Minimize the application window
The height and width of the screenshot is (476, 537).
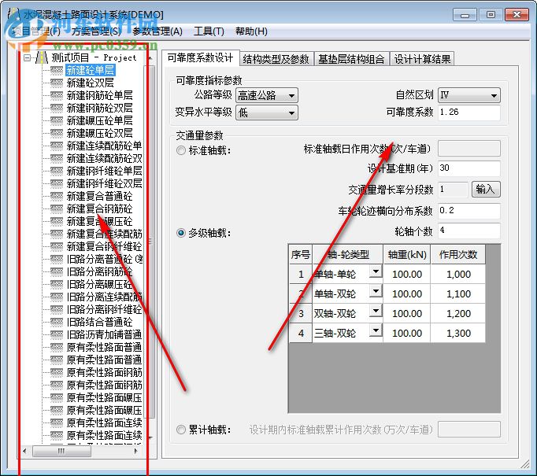[x=465, y=15]
